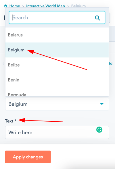
Task: Choose Belize from the list
Action: tap(57, 65)
